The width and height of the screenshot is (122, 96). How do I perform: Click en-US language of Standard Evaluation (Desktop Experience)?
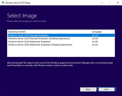(x=95, y=39)
